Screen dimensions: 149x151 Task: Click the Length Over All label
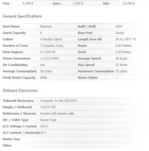(90, 39)
